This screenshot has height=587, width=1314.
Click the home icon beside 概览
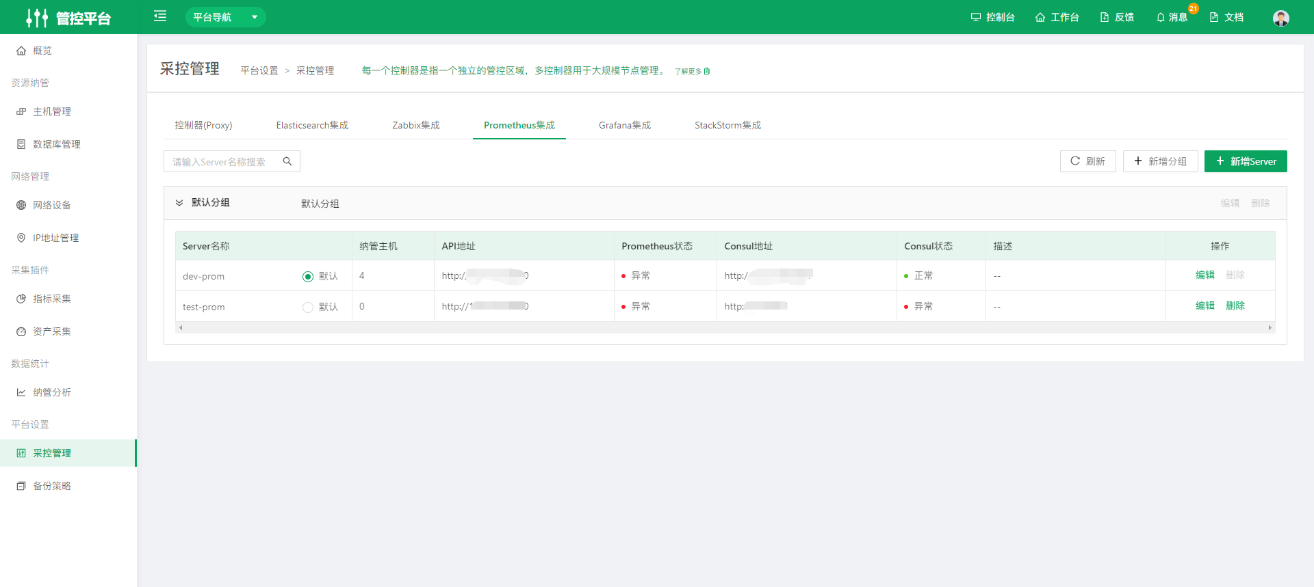21,51
